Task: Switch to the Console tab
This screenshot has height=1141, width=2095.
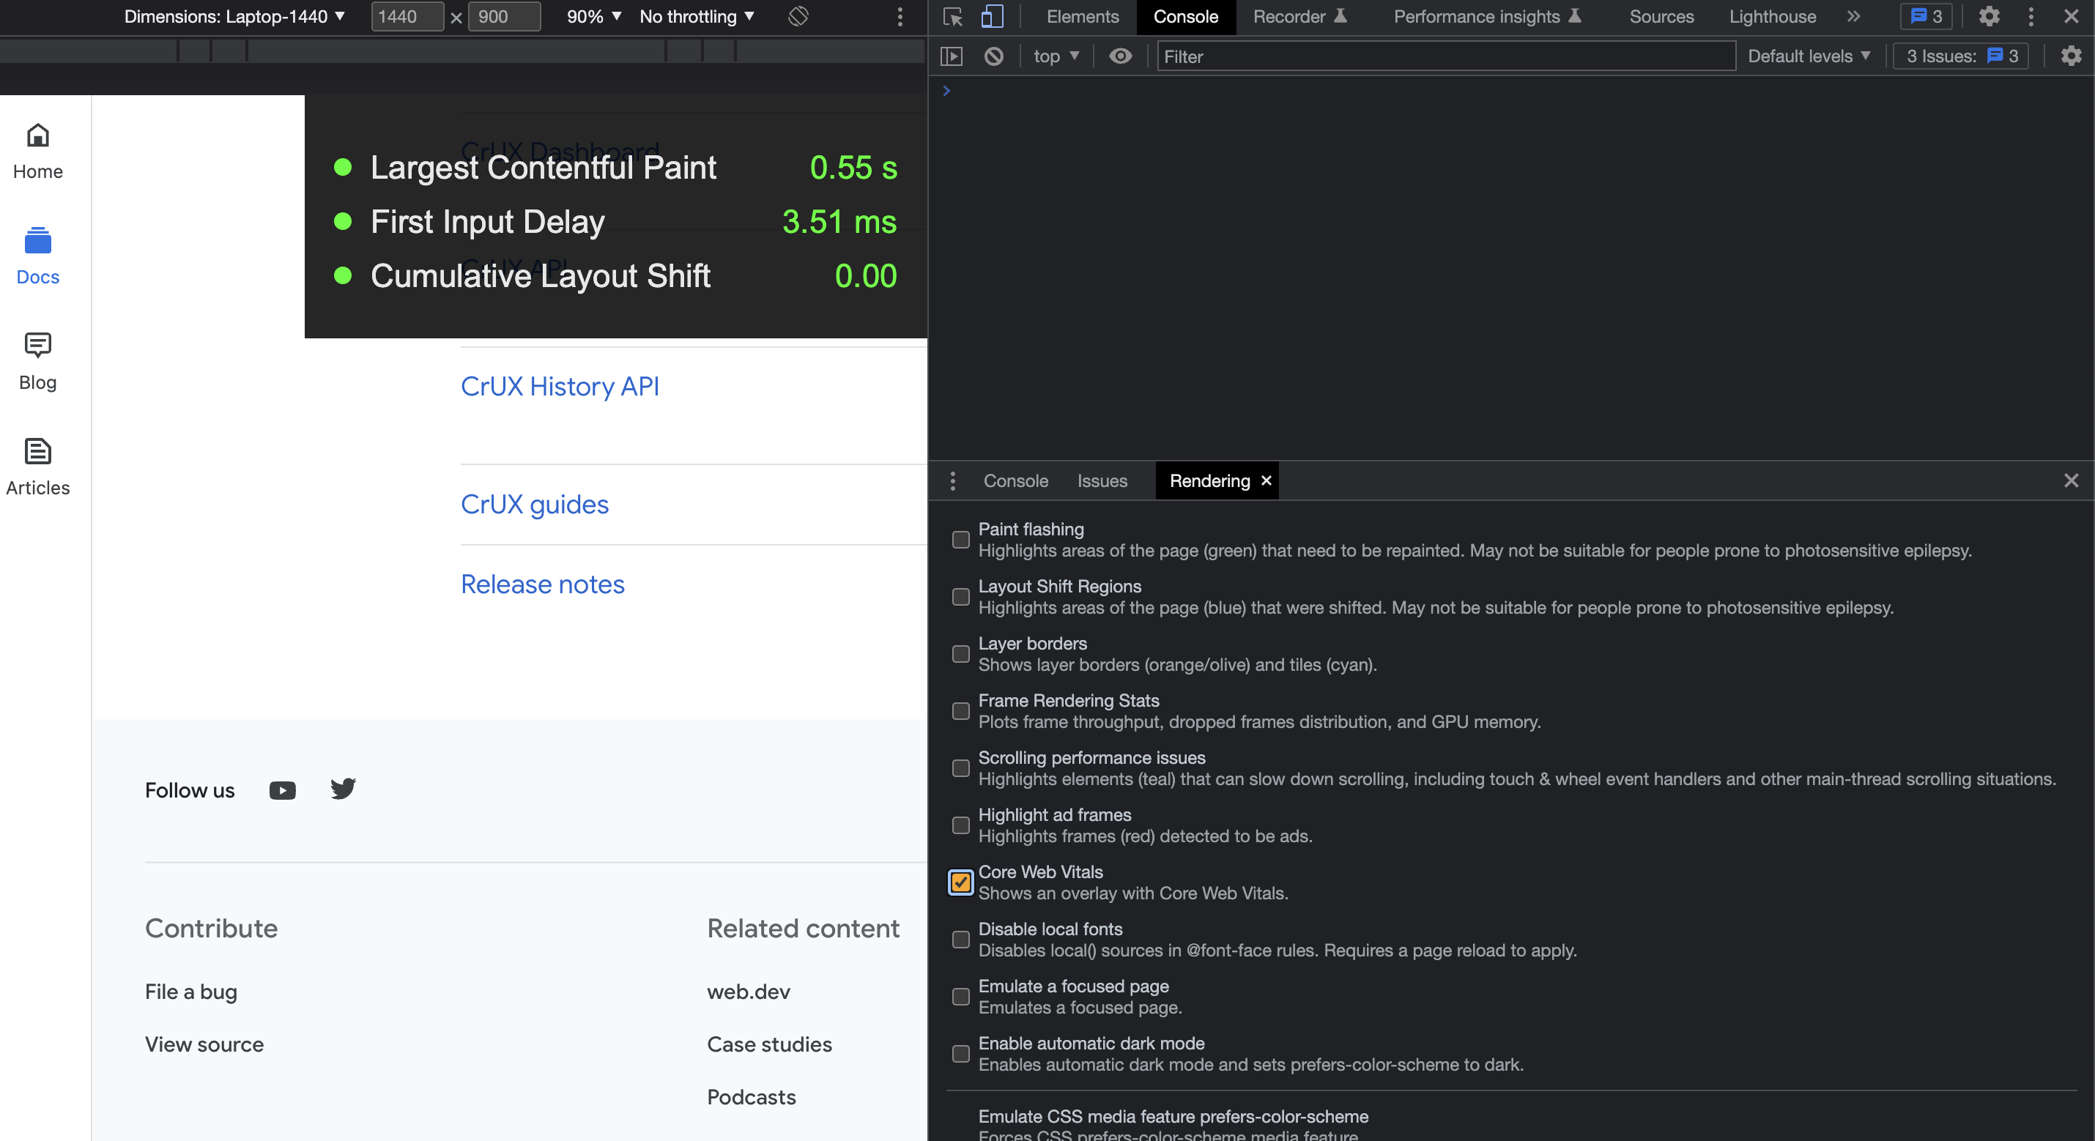Action: 1016,480
